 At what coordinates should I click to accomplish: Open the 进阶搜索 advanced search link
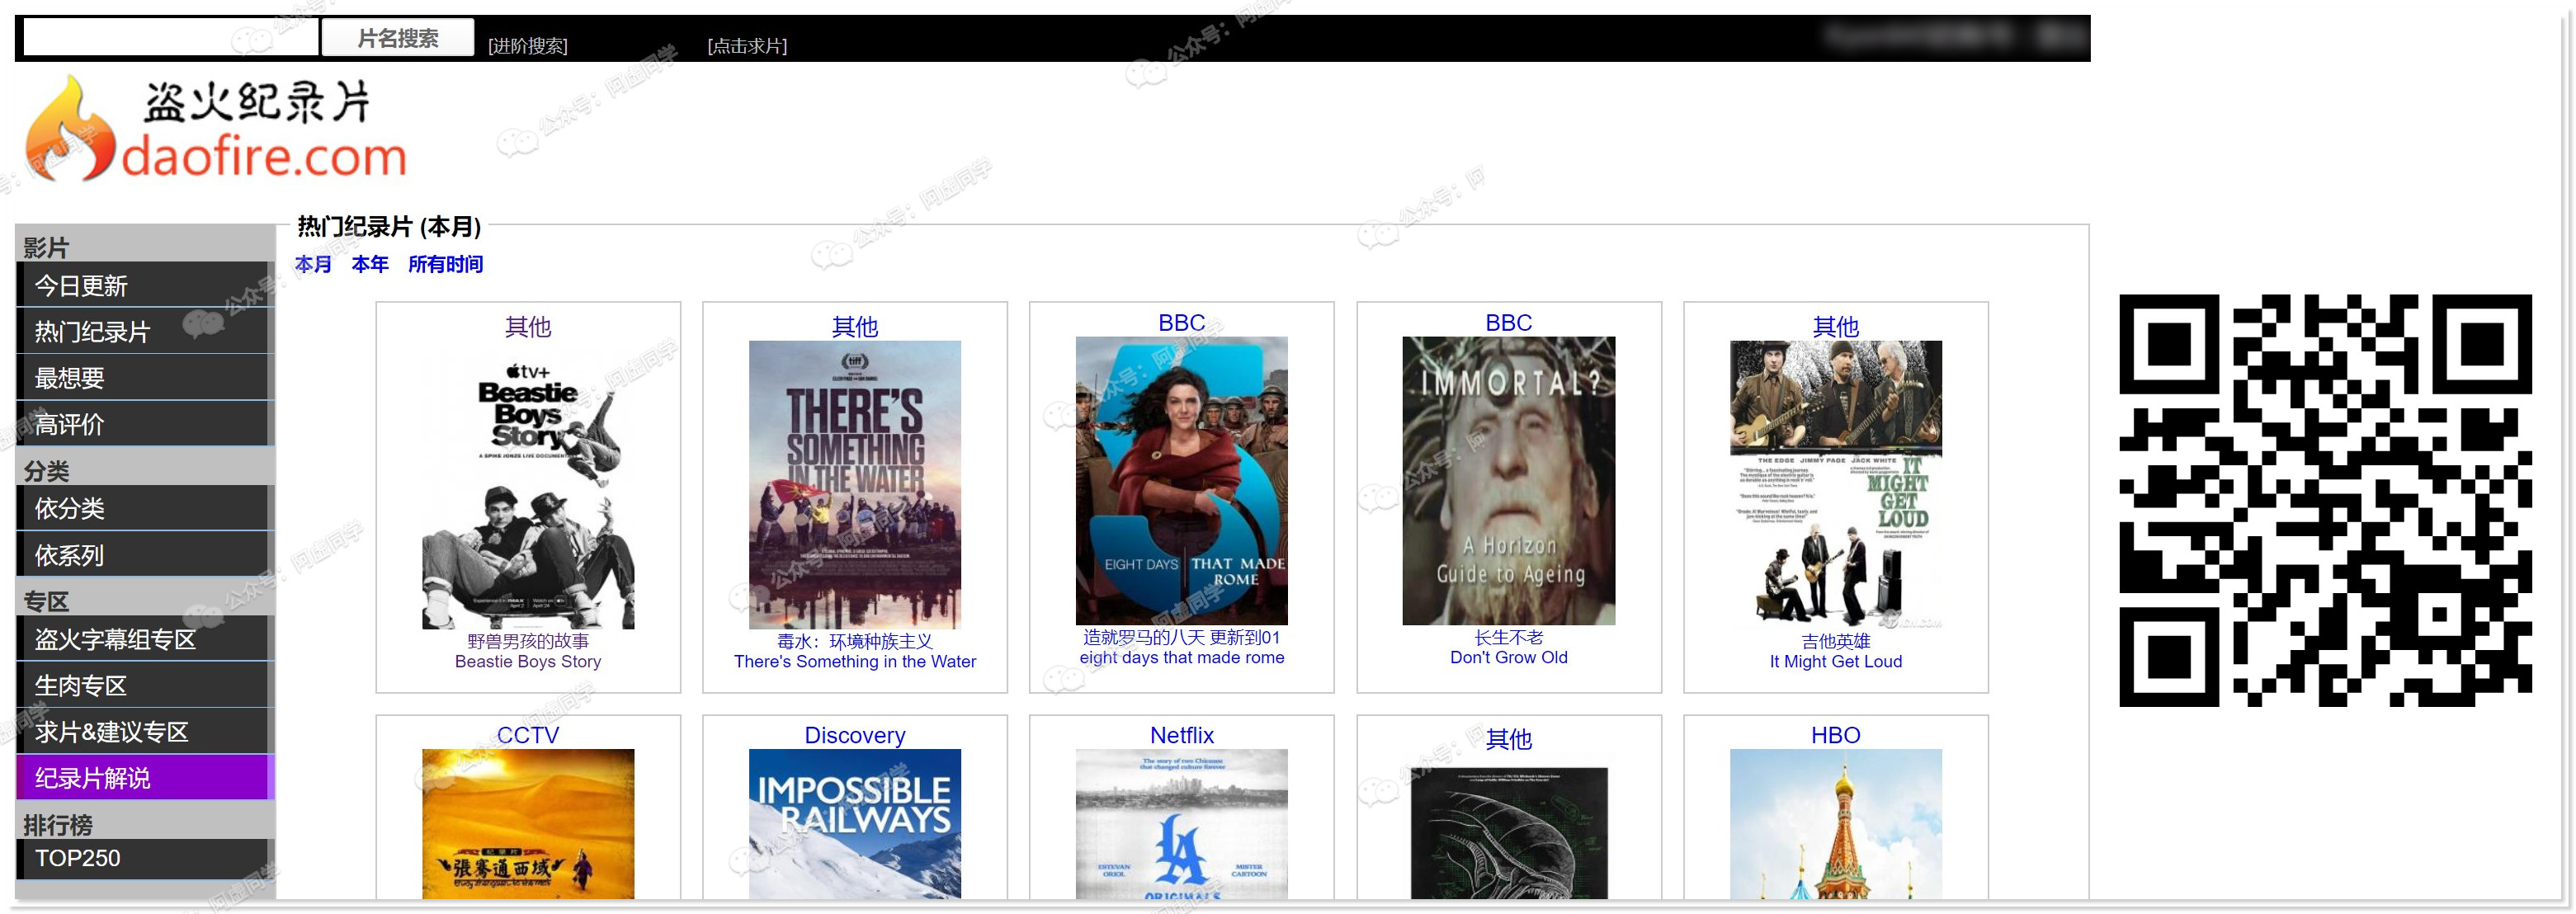tap(527, 46)
